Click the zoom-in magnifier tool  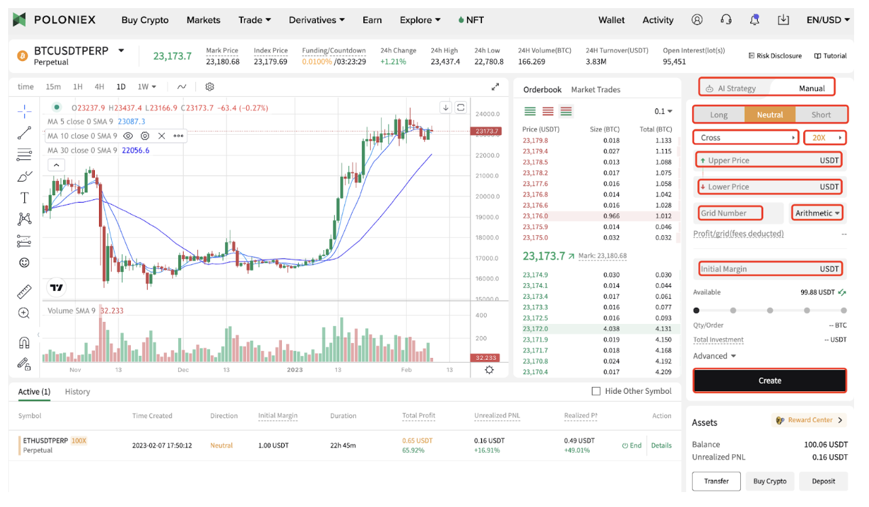click(x=24, y=313)
